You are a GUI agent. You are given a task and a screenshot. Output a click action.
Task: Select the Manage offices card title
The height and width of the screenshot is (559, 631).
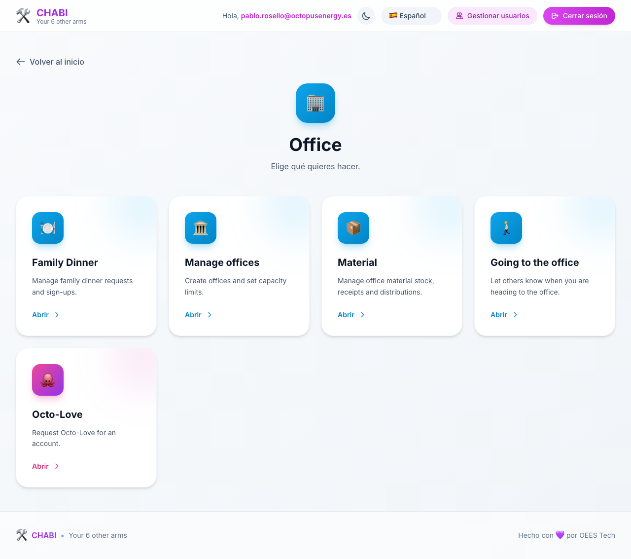pos(222,262)
